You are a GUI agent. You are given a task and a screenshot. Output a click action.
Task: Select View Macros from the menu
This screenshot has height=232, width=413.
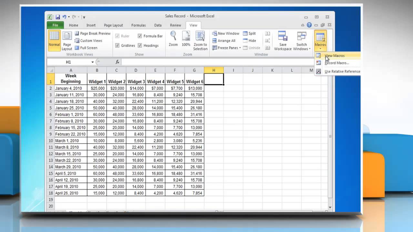(x=337, y=56)
